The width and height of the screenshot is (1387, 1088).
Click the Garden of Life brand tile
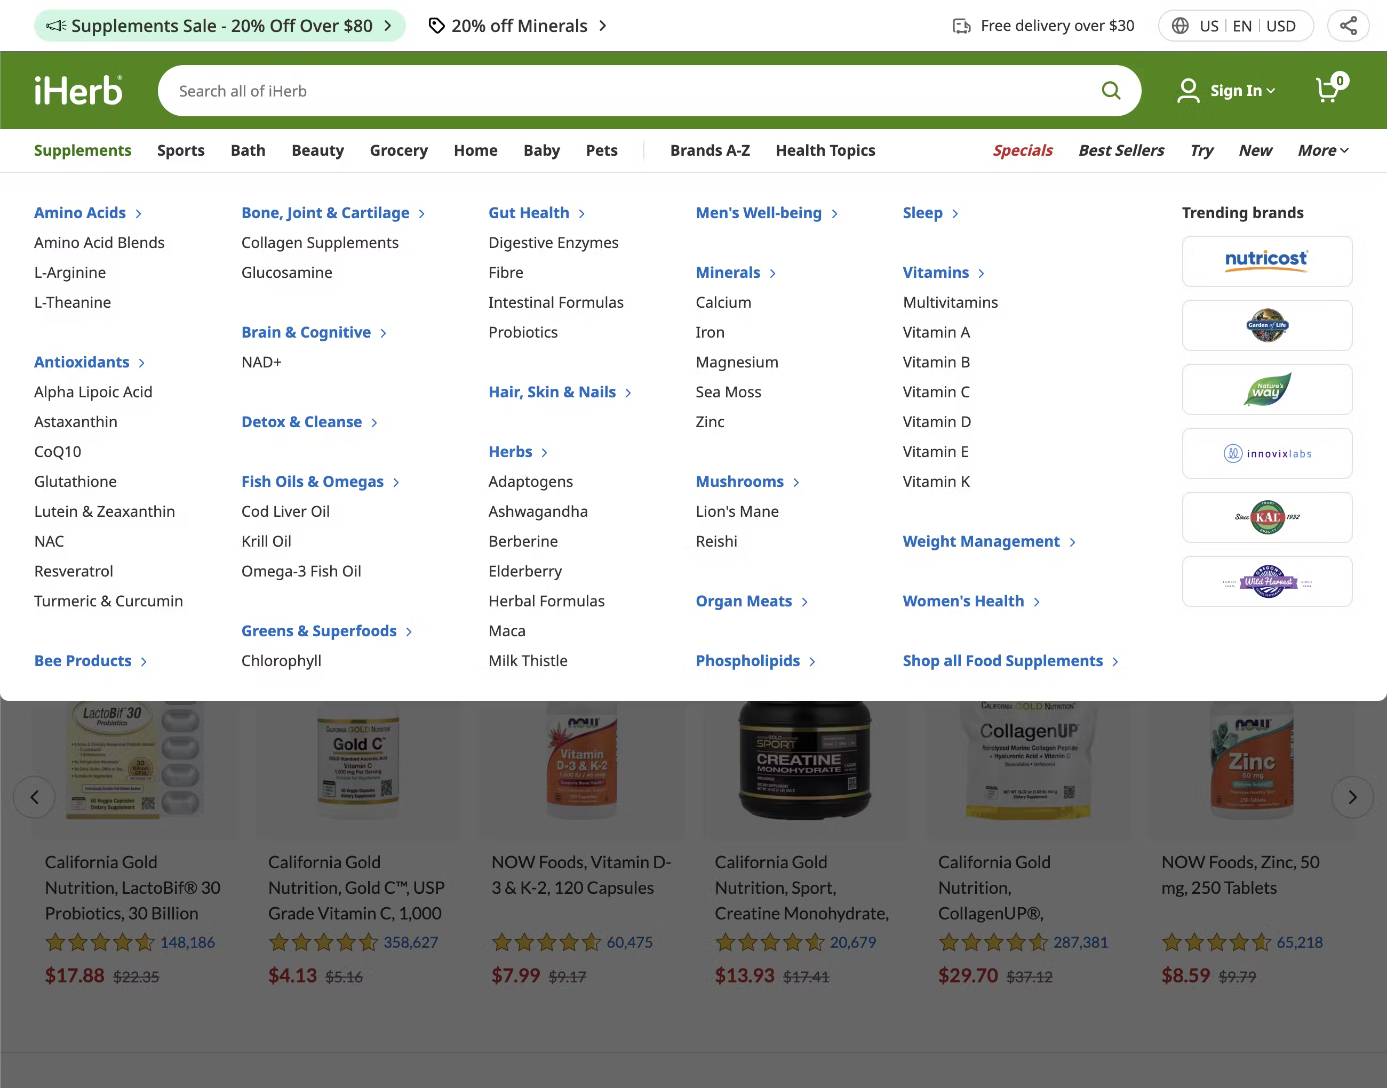pyautogui.click(x=1266, y=325)
